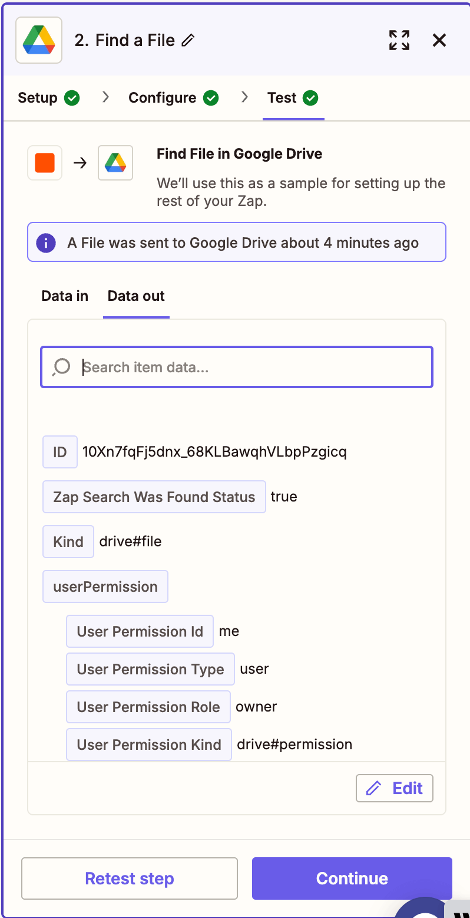Viewport: 470px width, 918px height.
Task: Select the Google Drive step icon
Action: pos(115,163)
